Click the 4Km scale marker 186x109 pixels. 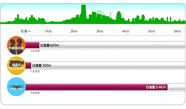point(126,31)
